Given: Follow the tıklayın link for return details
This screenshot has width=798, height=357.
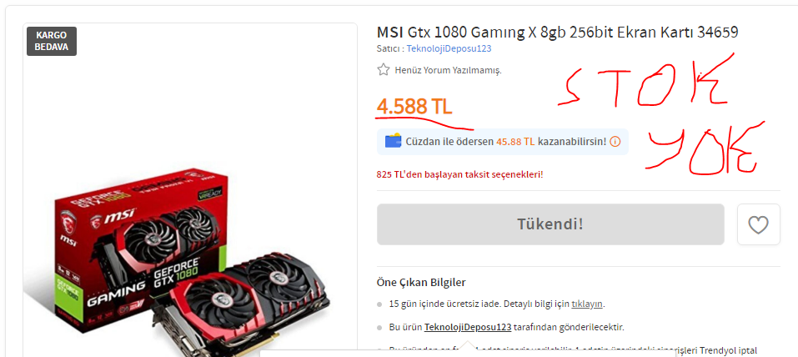Looking at the screenshot, I should click(x=587, y=304).
